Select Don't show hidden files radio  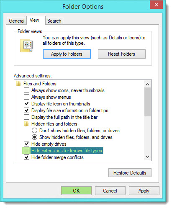pos(34,131)
